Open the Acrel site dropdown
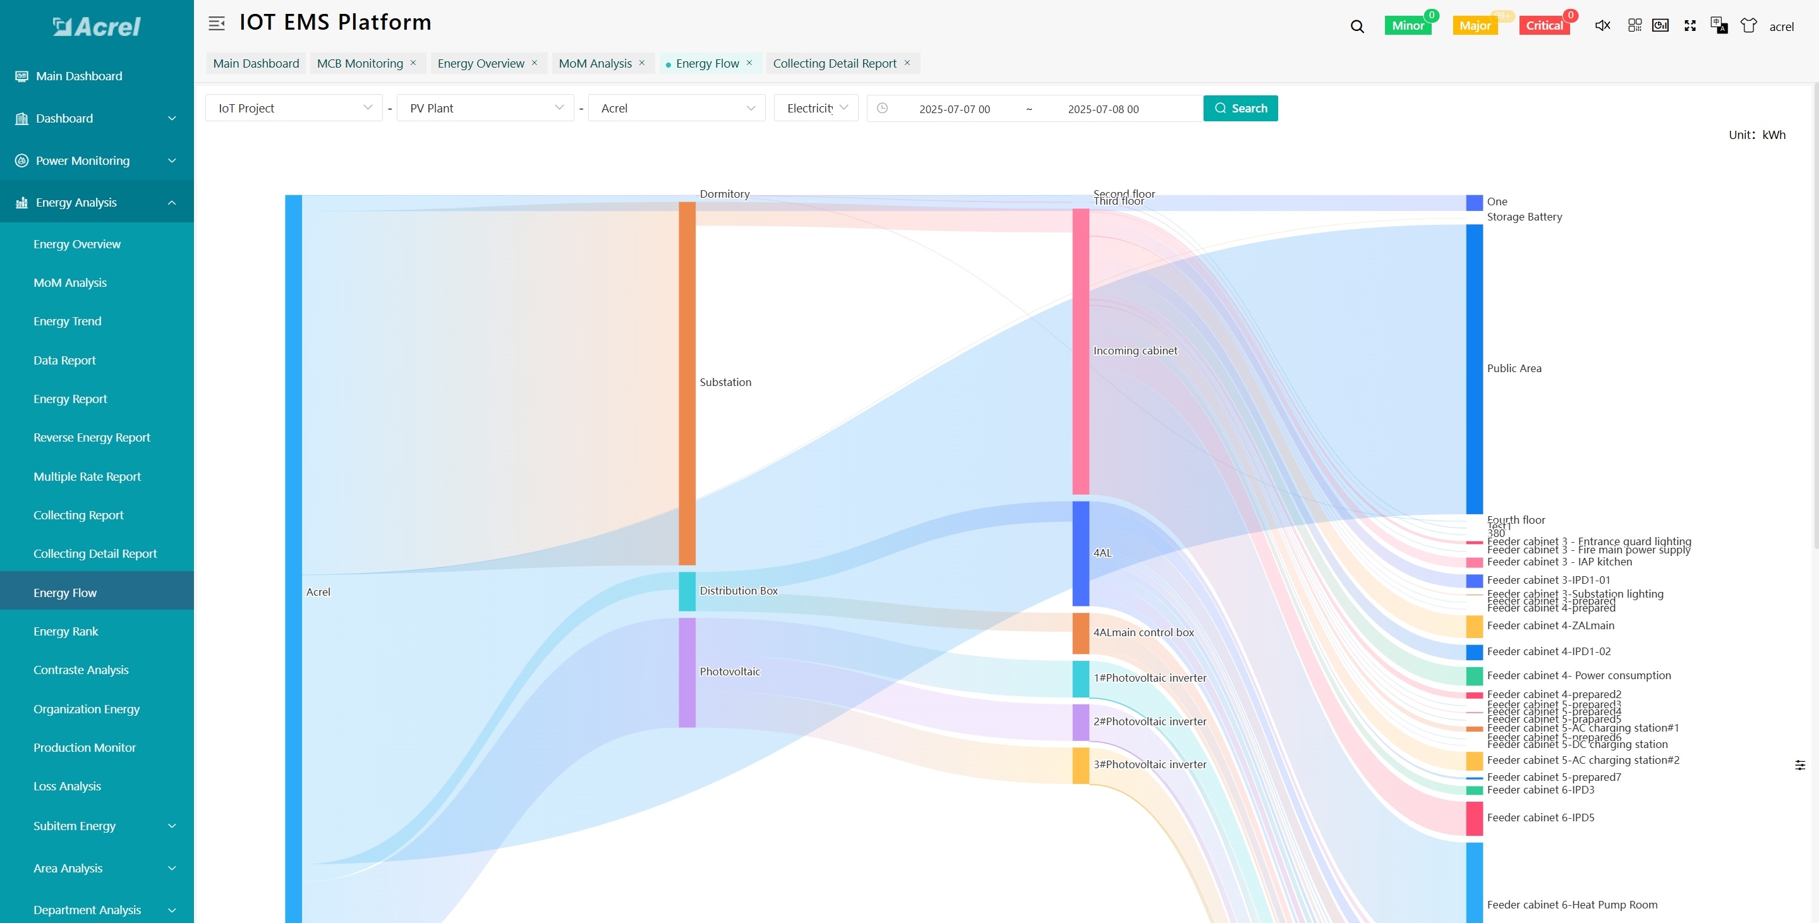The width and height of the screenshot is (1819, 923). click(x=677, y=108)
